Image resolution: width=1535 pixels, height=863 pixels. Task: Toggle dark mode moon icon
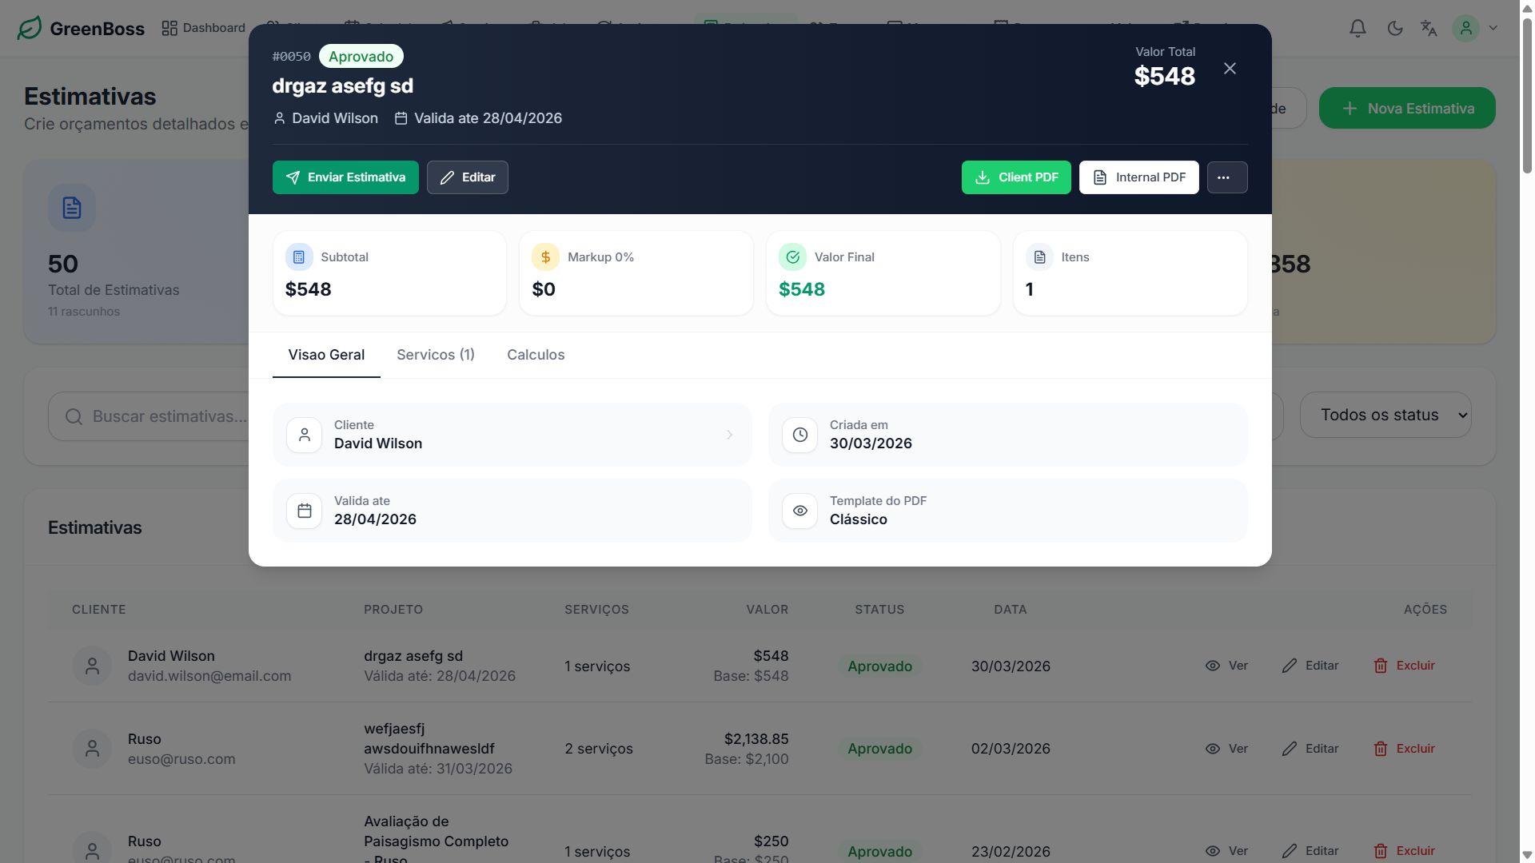point(1395,28)
